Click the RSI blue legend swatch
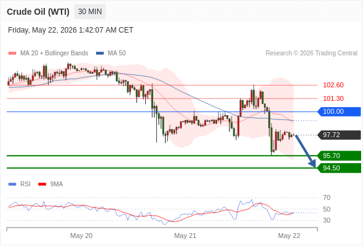 click(12, 184)
